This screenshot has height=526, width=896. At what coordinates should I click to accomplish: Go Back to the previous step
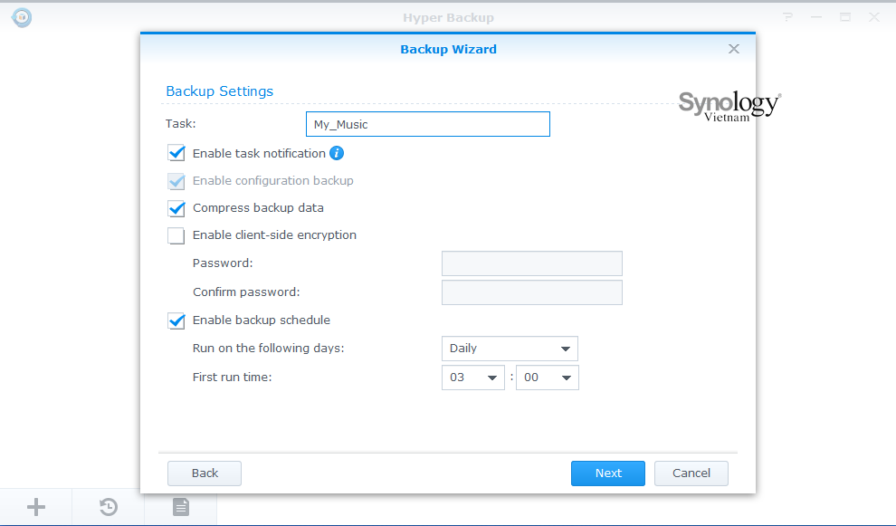click(204, 473)
